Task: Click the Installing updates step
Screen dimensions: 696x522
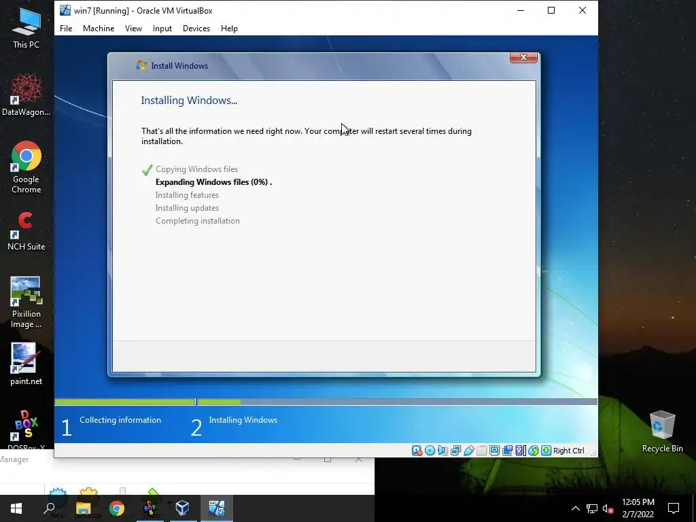Action: pyautogui.click(x=187, y=208)
